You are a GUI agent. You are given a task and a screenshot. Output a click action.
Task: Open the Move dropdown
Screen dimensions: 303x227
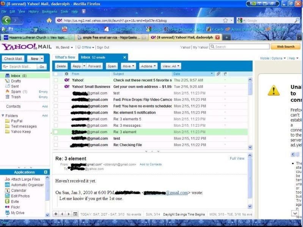tap(129, 66)
